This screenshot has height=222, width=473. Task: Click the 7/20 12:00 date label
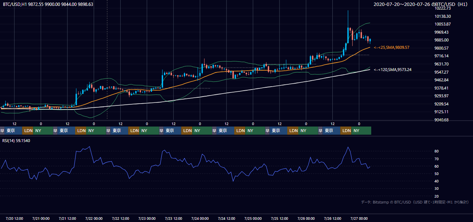(x=14, y=218)
